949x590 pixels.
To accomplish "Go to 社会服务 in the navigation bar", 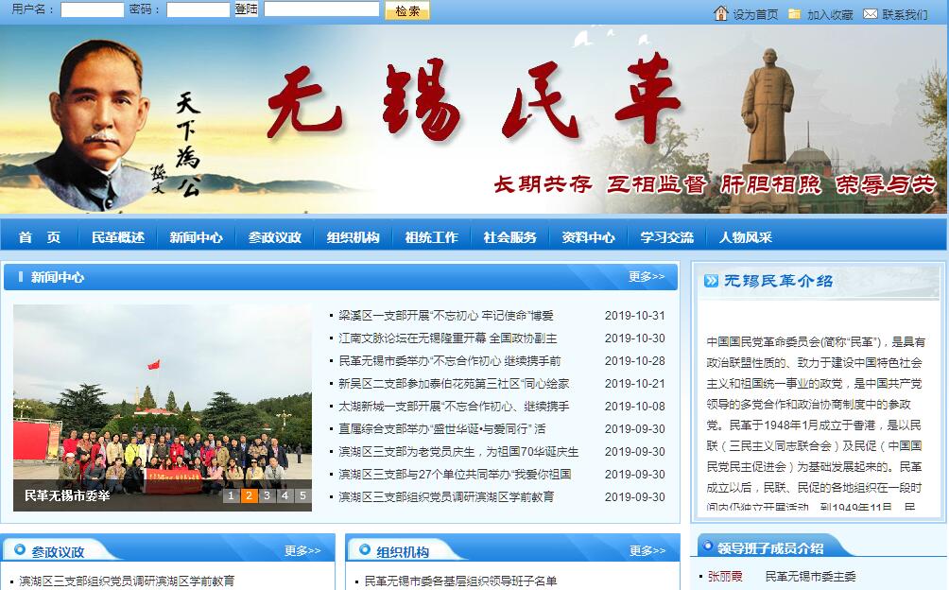I will (x=509, y=237).
